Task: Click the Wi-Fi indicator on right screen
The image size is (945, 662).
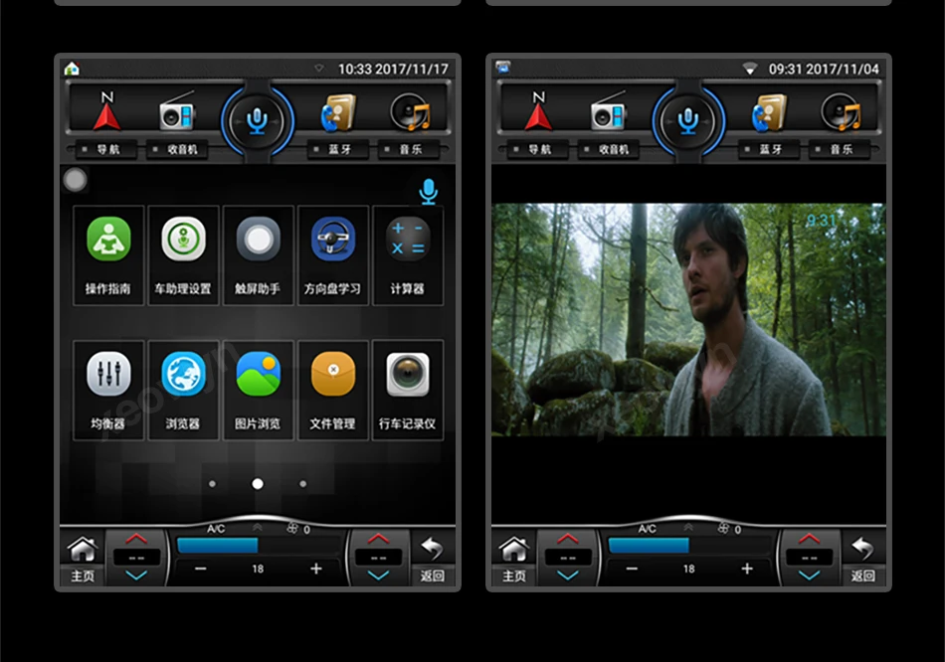Action: tap(749, 69)
